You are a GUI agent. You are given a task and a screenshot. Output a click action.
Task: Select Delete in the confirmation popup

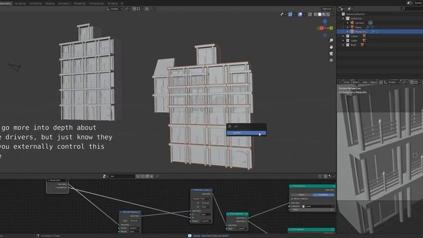click(247, 133)
